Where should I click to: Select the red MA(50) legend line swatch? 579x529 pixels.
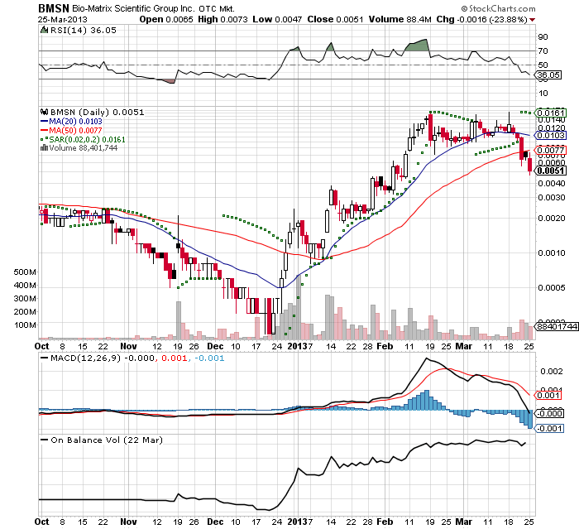coord(45,131)
